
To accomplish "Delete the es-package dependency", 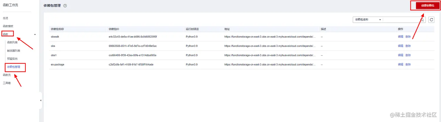I will coord(408,64).
